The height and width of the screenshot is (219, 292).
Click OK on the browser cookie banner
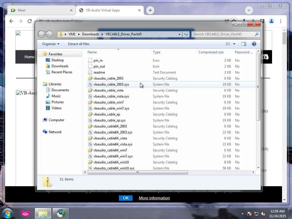(x=126, y=198)
